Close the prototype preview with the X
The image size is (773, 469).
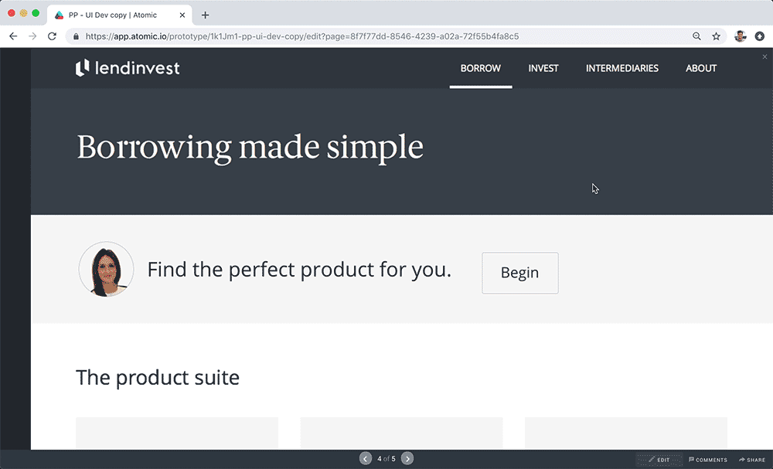click(764, 56)
